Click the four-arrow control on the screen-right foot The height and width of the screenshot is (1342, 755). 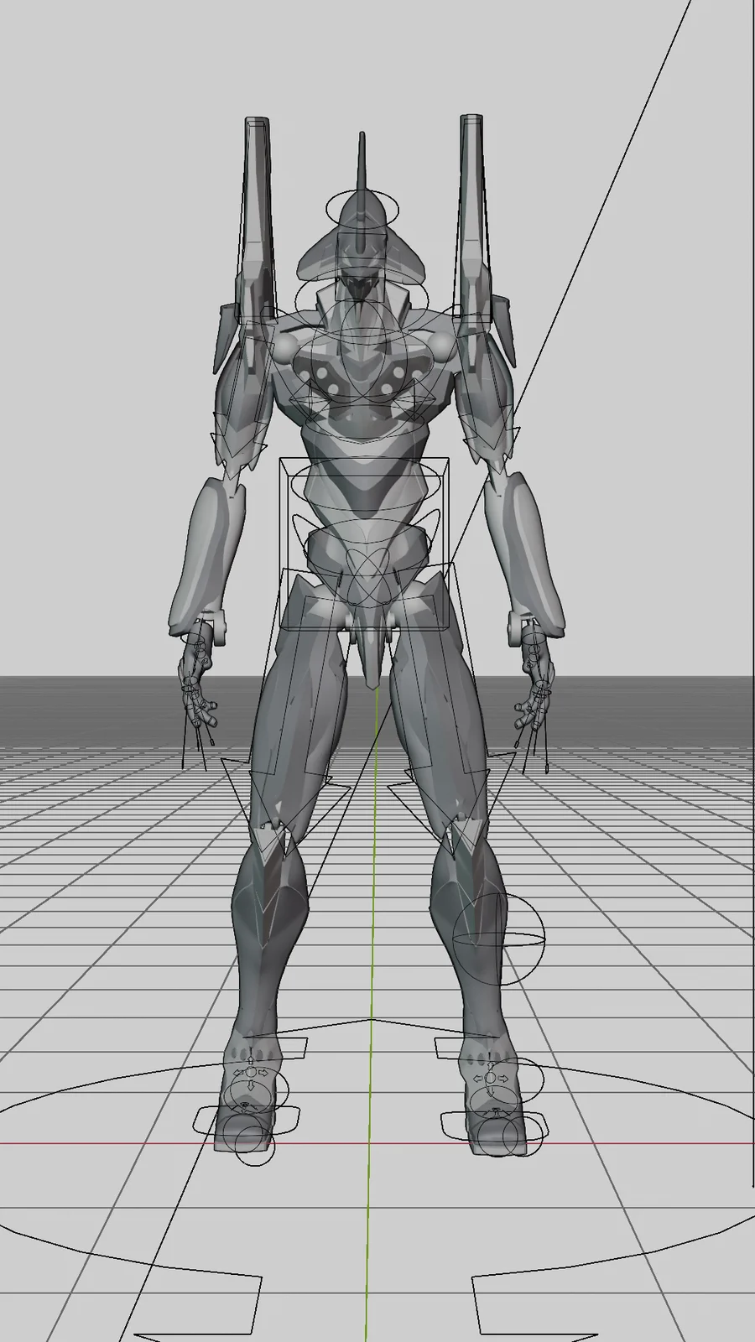(491, 1077)
